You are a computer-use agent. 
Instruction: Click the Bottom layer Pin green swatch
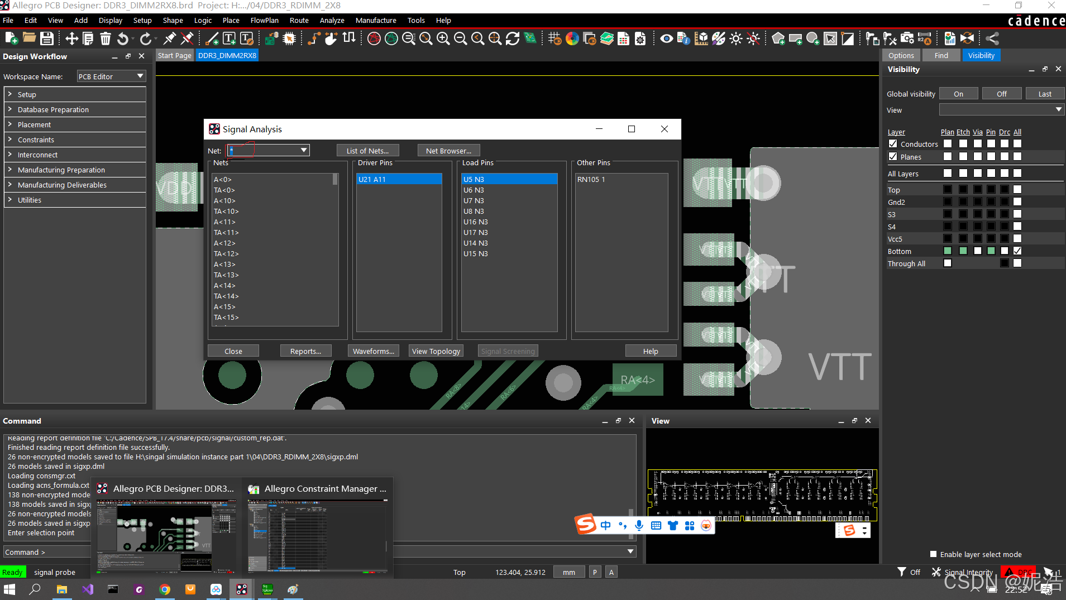pos(991,251)
